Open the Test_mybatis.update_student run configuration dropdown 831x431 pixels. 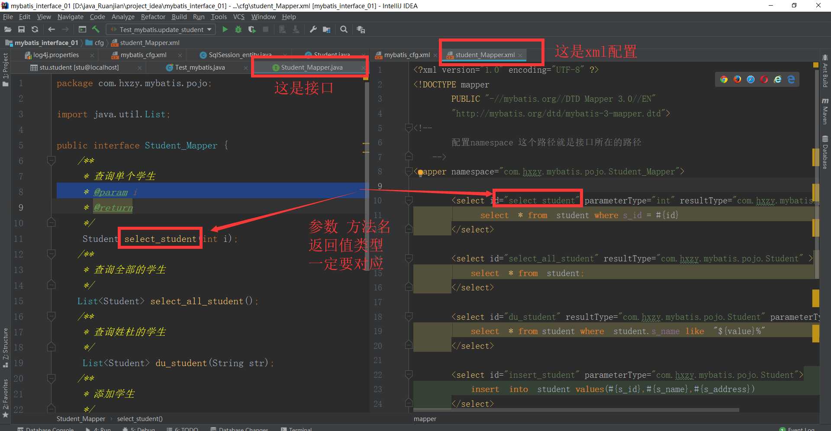pos(161,29)
